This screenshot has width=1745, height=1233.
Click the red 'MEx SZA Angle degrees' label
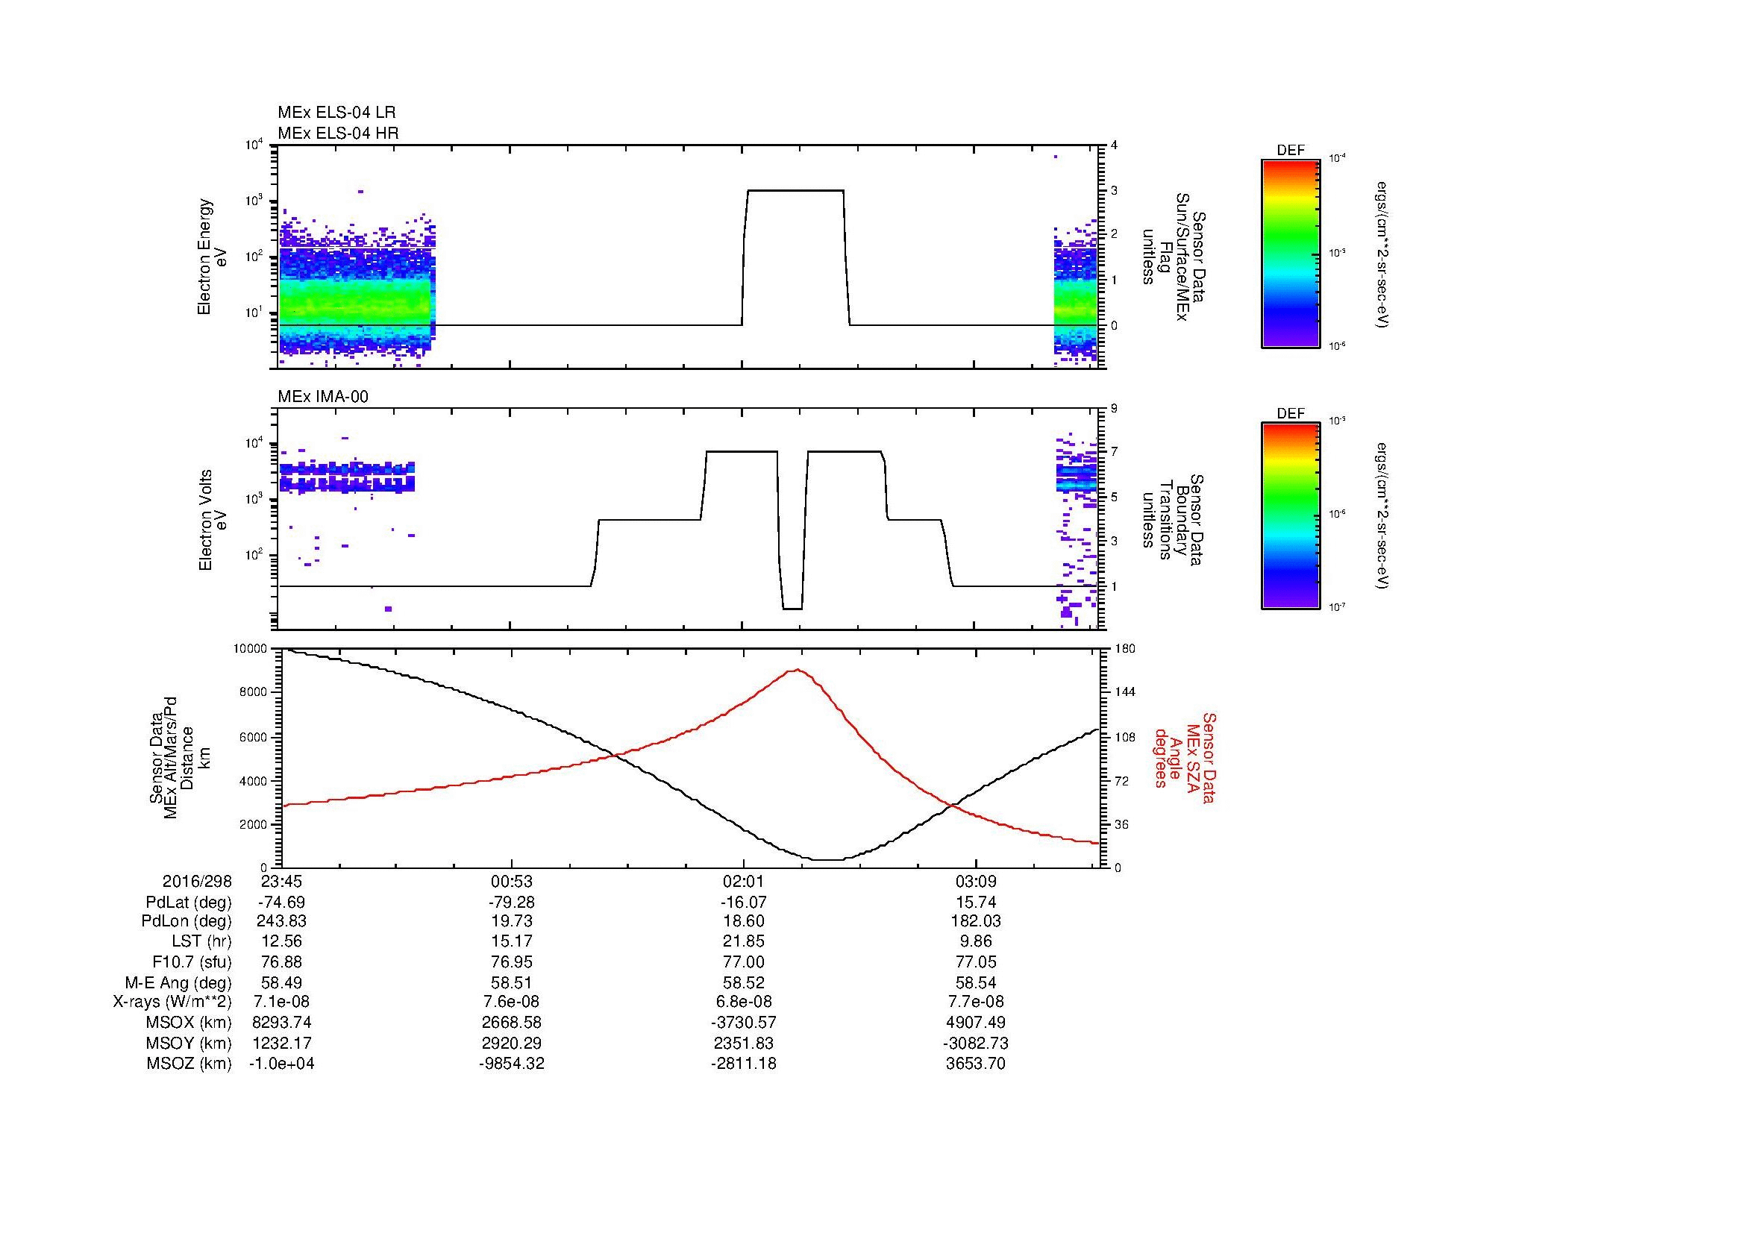(1184, 757)
